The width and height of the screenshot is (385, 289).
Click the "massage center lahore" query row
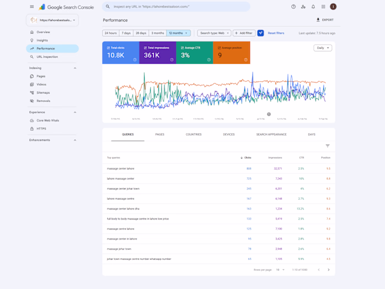[218, 168]
